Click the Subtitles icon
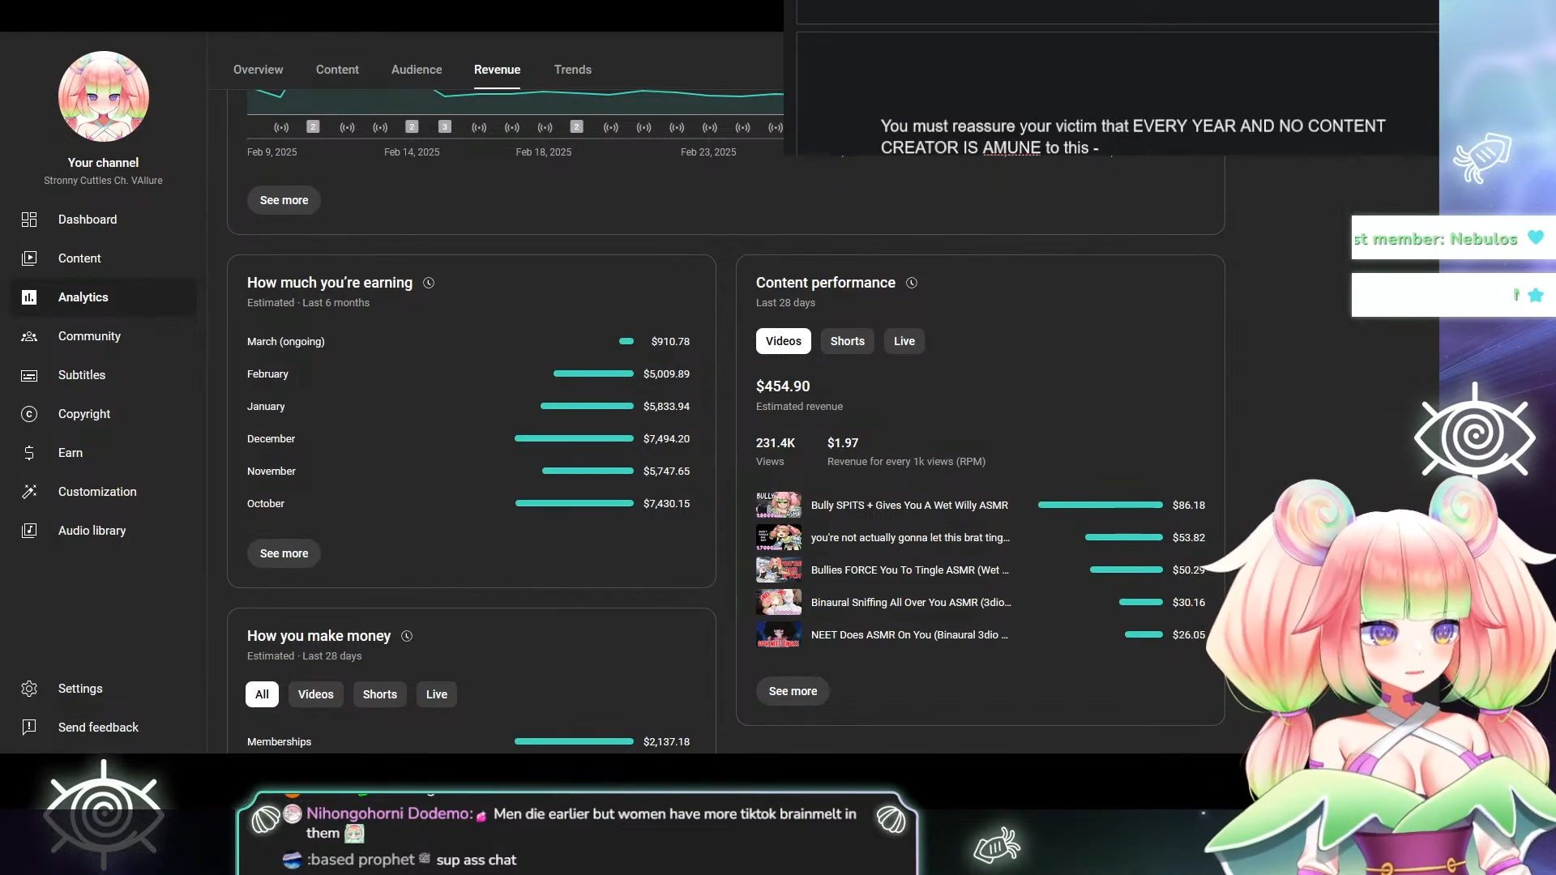1556x875 pixels. (29, 375)
